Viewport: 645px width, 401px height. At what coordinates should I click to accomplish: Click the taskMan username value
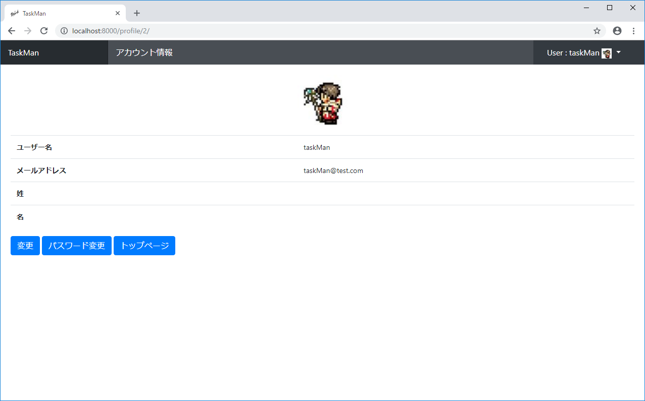(317, 147)
